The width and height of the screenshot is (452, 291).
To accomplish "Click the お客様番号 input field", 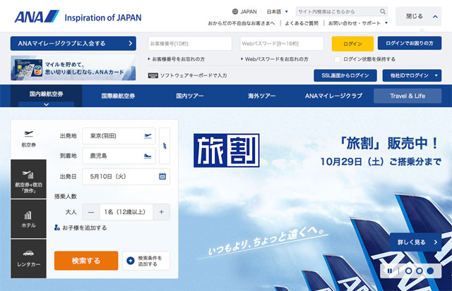I will click(190, 44).
